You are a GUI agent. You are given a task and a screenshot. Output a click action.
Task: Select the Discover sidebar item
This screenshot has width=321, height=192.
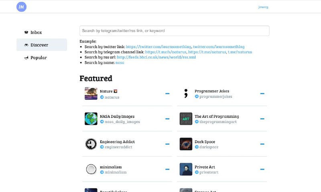pos(39,45)
